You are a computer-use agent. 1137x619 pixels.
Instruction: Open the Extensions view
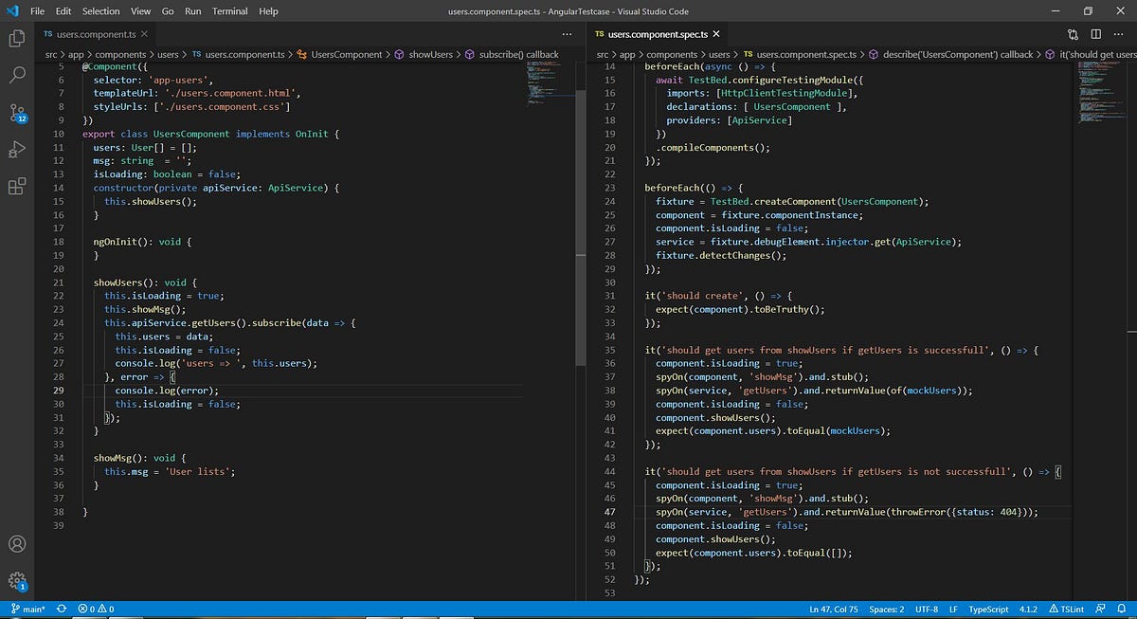coord(15,186)
